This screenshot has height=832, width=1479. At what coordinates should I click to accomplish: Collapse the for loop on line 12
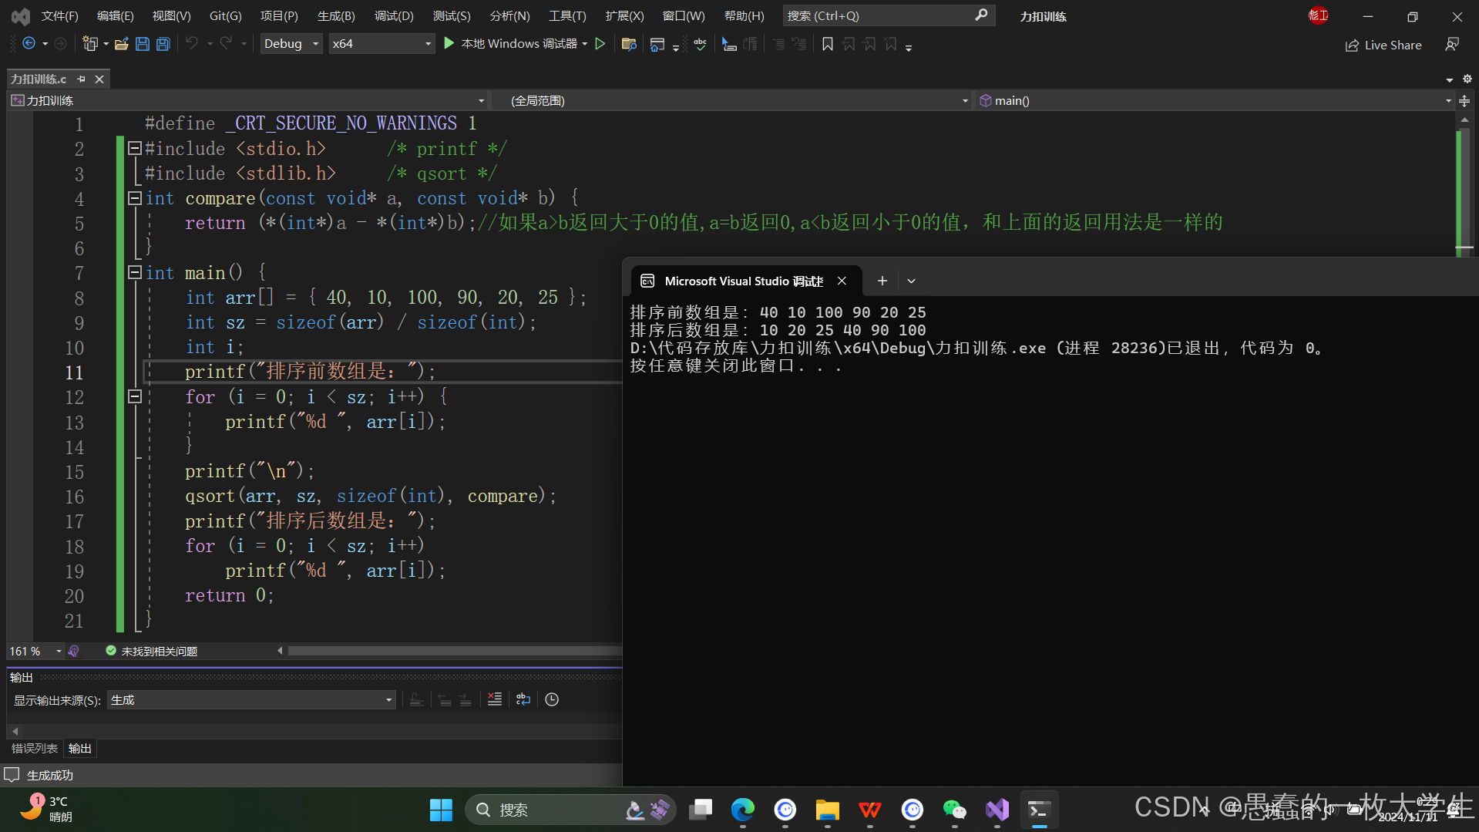click(x=134, y=396)
